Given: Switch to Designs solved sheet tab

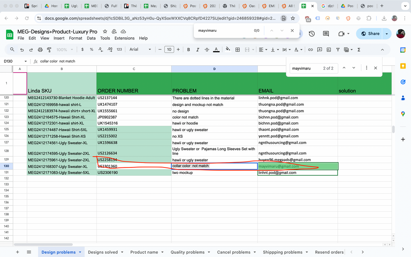Looking at the screenshot, I should (x=103, y=252).
